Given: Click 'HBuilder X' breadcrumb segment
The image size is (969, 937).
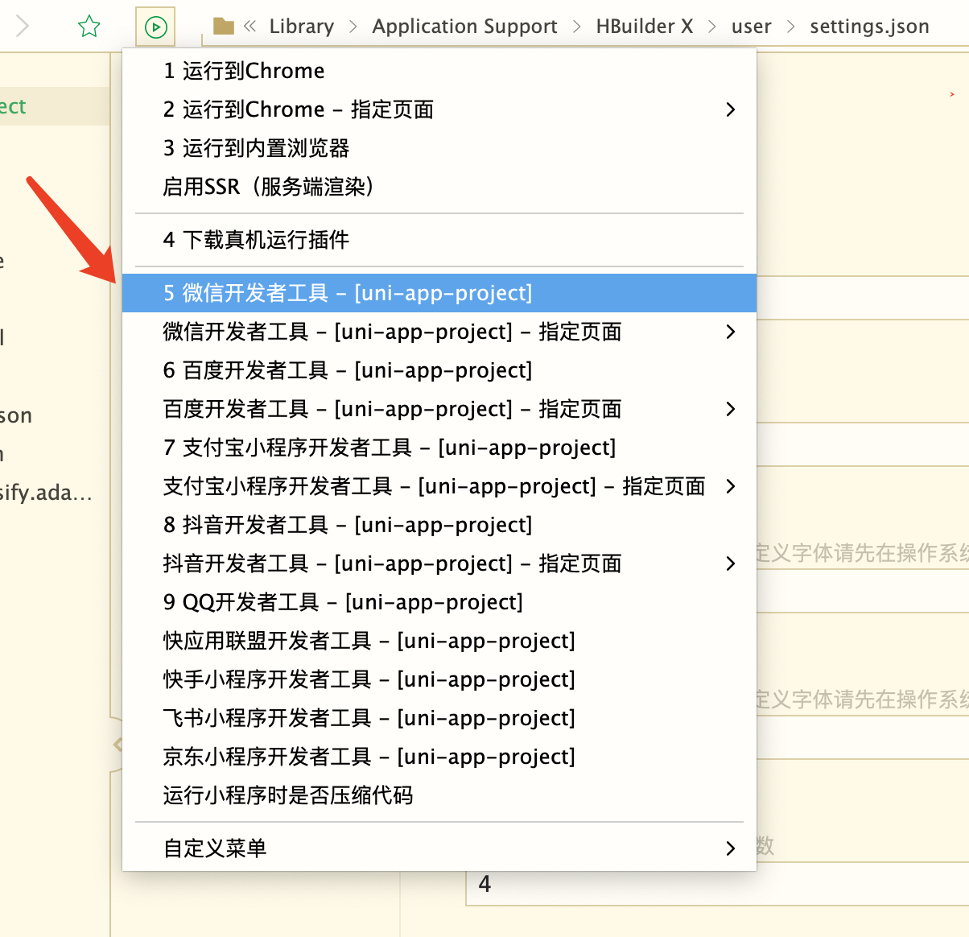Looking at the screenshot, I should click(645, 27).
